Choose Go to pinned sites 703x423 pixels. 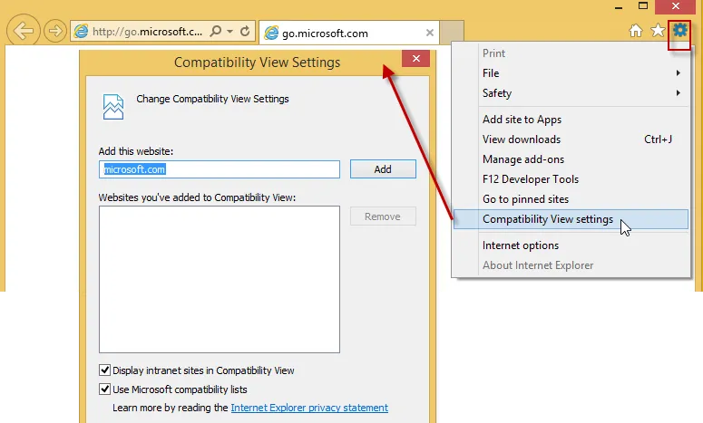point(571,199)
